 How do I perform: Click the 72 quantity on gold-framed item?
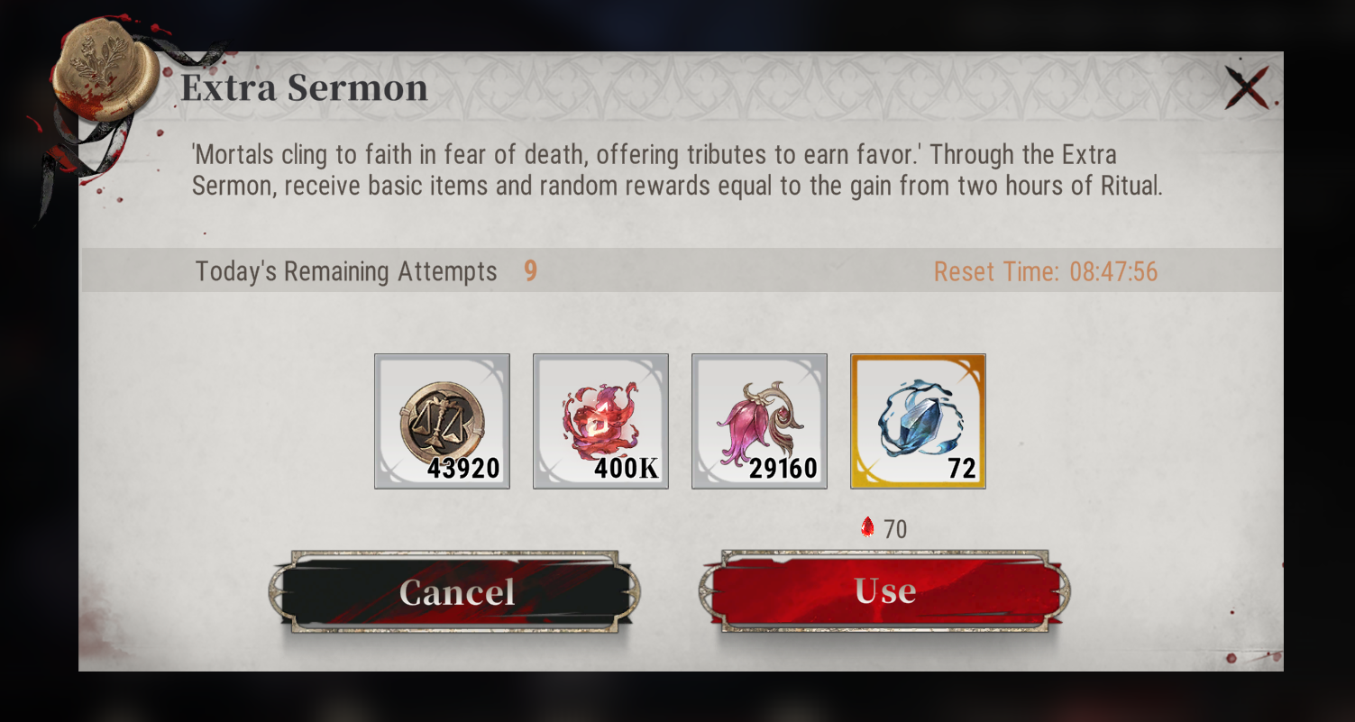point(962,469)
